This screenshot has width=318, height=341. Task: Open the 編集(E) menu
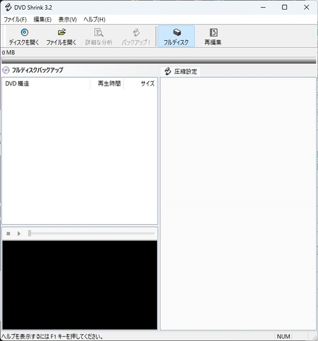click(43, 20)
